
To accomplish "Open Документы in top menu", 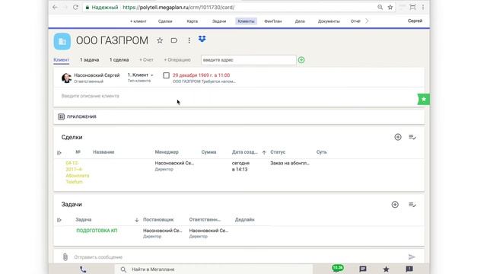I will point(329,21).
